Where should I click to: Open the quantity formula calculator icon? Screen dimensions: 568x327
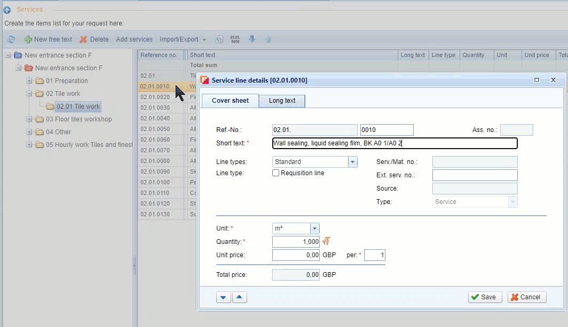(326, 242)
